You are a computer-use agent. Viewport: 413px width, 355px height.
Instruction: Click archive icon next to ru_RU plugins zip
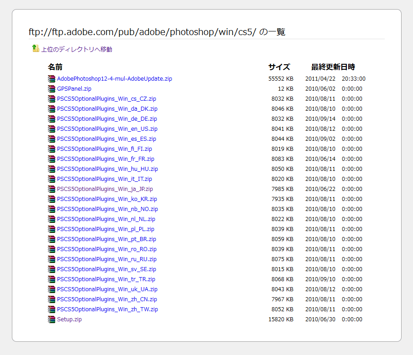point(52,258)
